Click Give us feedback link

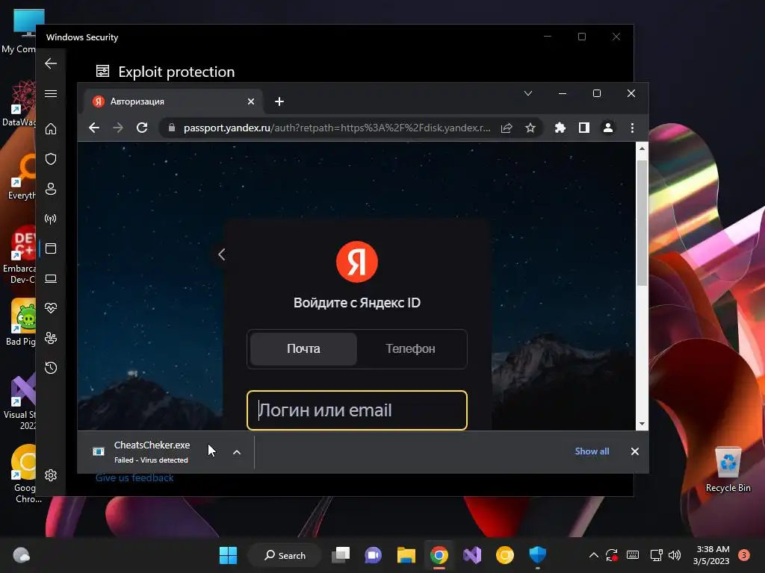coord(134,478)
